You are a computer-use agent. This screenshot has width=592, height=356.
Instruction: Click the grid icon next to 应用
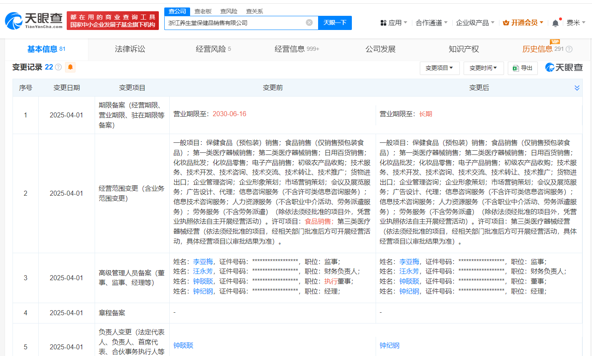tap(384, 22)
